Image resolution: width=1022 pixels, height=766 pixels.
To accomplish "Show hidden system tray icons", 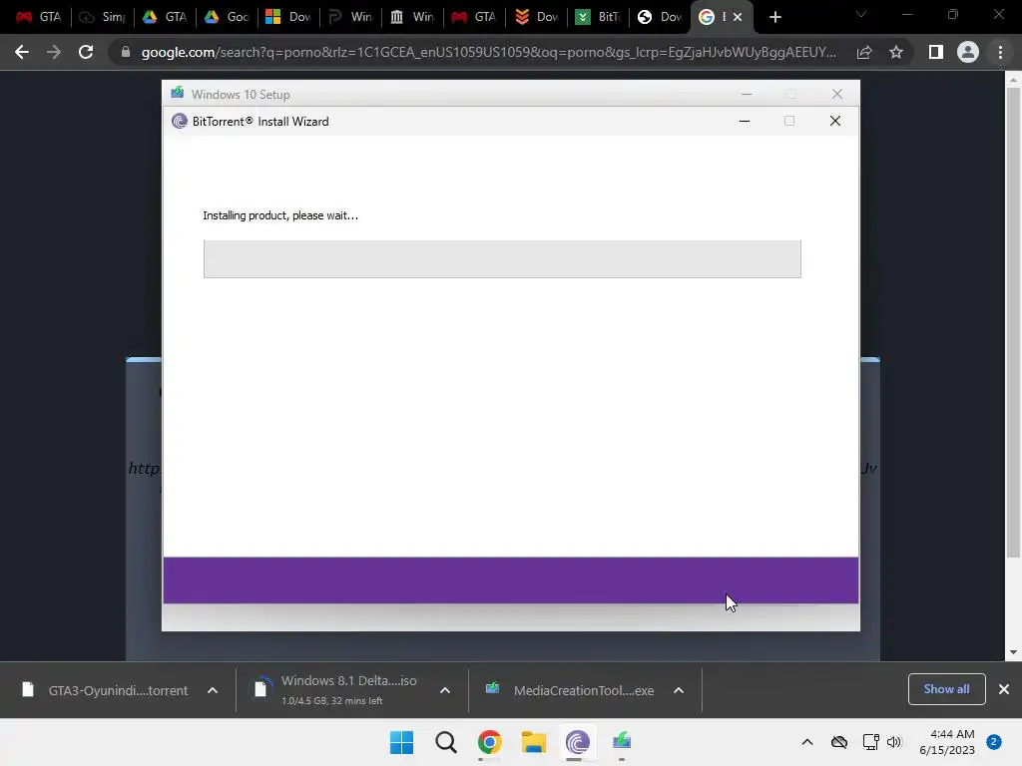I will coord(806,742).
